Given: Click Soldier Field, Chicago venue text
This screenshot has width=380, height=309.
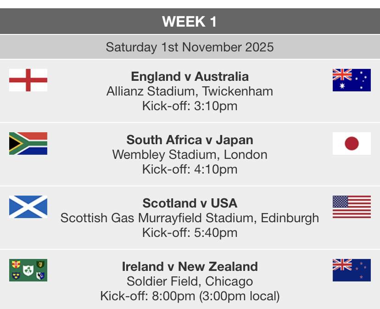Looking at the screenshot, I should pos(190,281).
